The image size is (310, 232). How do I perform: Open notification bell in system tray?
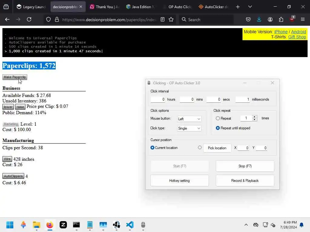(302, 225)
